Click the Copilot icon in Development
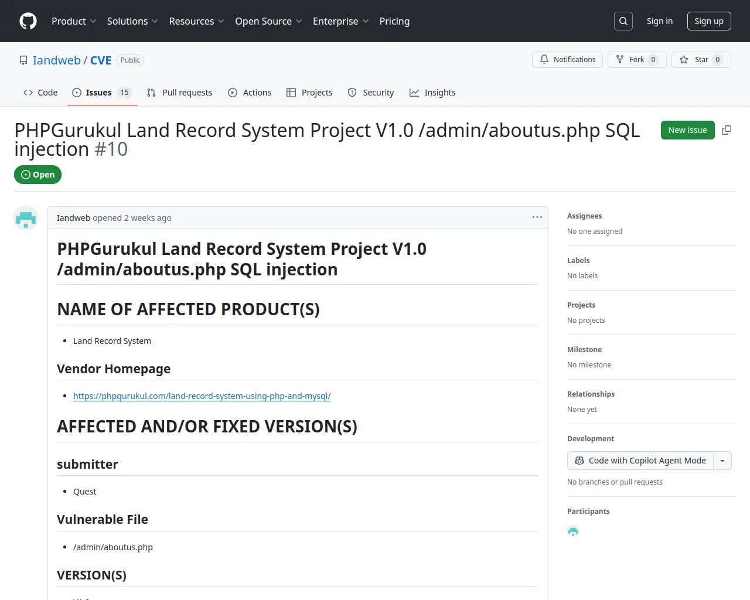 click(x=579, y=461)
